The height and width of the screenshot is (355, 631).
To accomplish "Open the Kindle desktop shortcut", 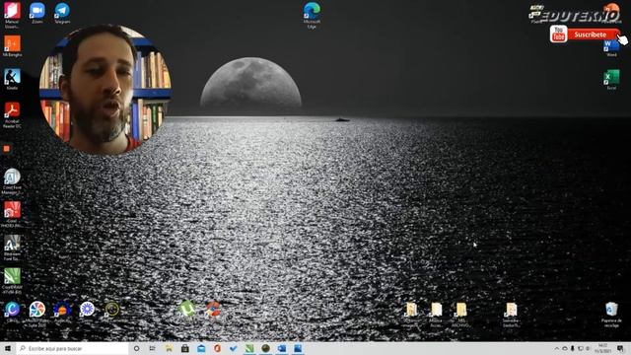I will [x=12, y=79].
